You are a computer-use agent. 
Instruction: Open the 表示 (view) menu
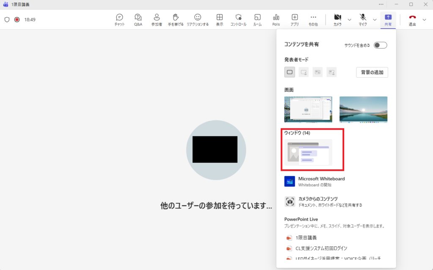[219, 19]
